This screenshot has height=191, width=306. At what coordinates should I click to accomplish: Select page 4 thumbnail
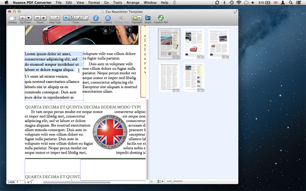point(169,77)
